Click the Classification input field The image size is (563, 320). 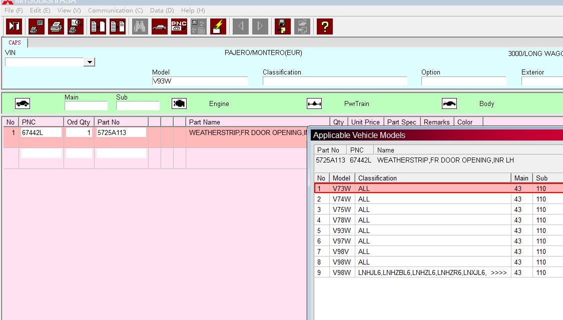335,81
